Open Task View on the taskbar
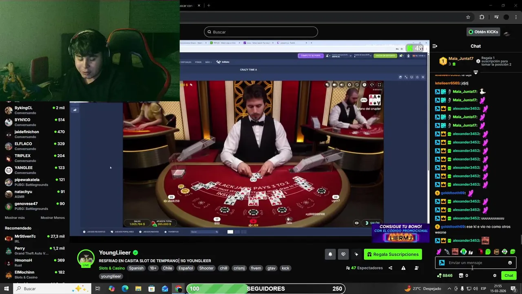Viewport: 522px width, 294px height. click(x=98, y=289)
